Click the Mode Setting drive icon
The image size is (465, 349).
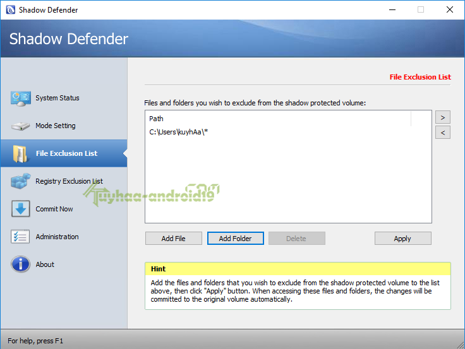click(x=20, y=126)
